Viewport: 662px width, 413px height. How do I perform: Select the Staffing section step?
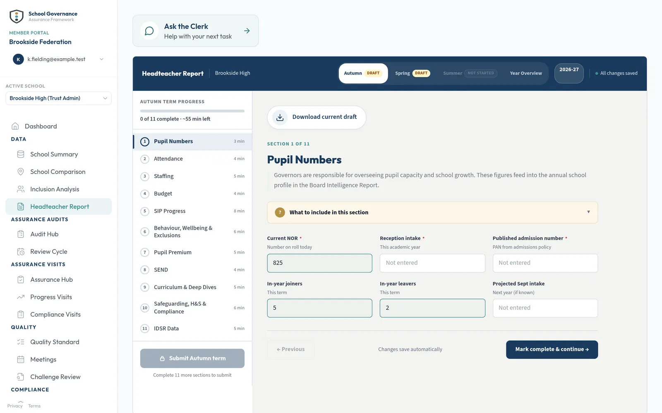pos(192,176)
